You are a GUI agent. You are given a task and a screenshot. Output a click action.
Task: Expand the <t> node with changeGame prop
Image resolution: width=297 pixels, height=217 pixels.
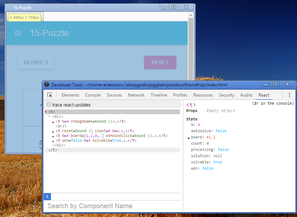pos(54,122)
